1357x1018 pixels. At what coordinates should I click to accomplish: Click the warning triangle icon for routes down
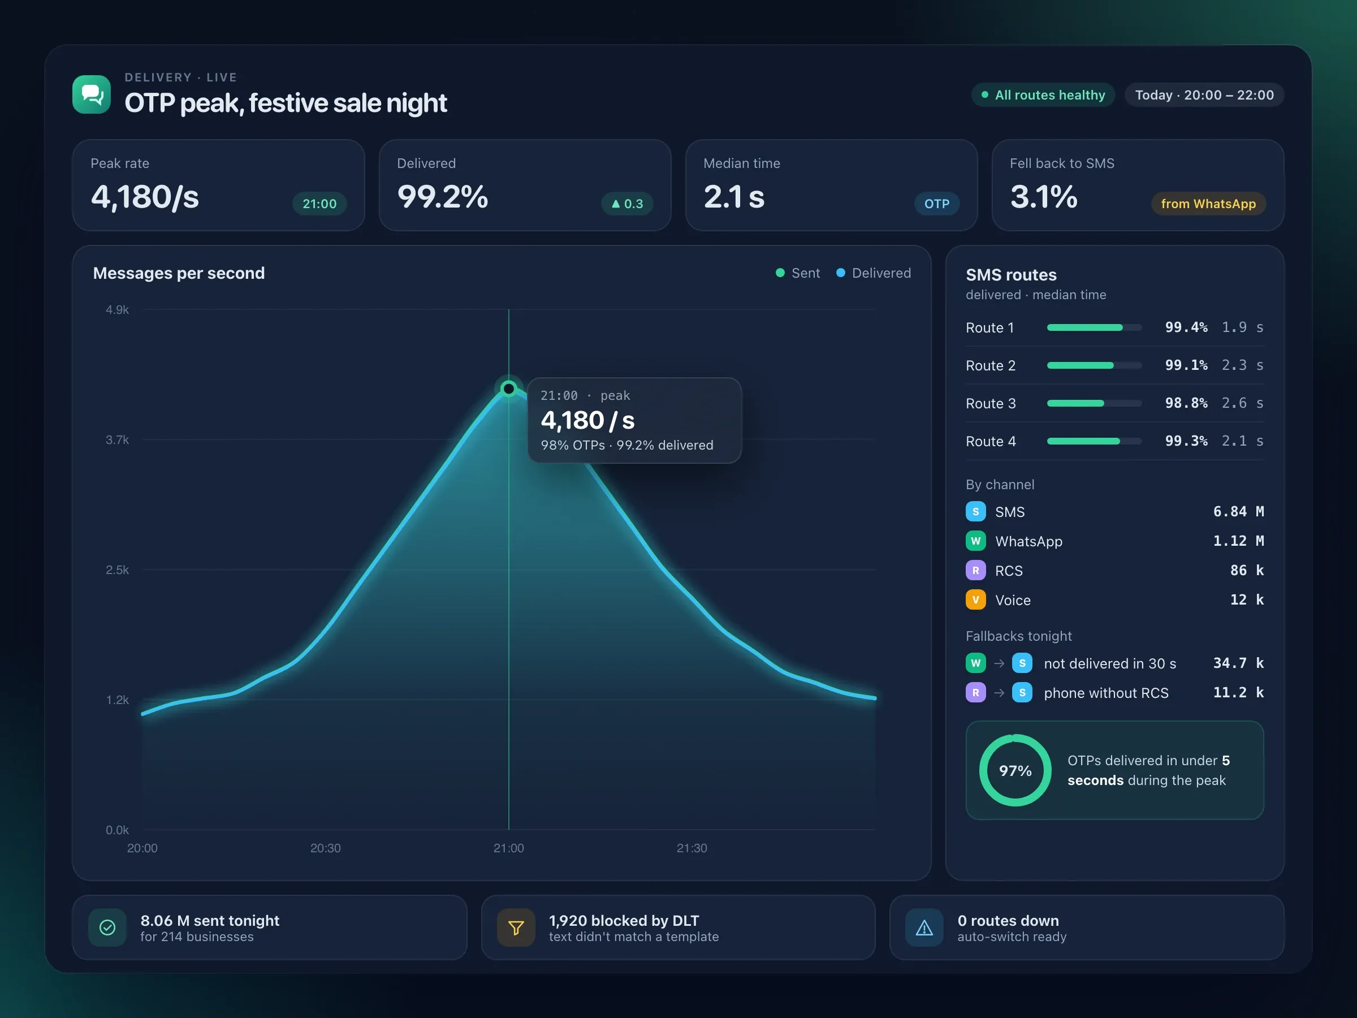924,927
